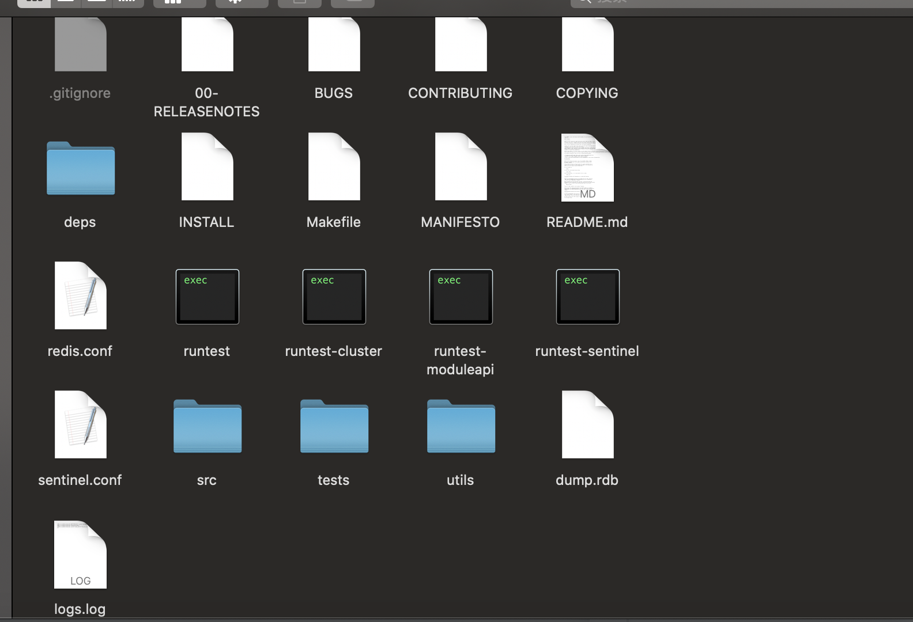This screenshot has height=622, width=913.
Task: Select the Makefile document icon
Action: click(334, 166)
